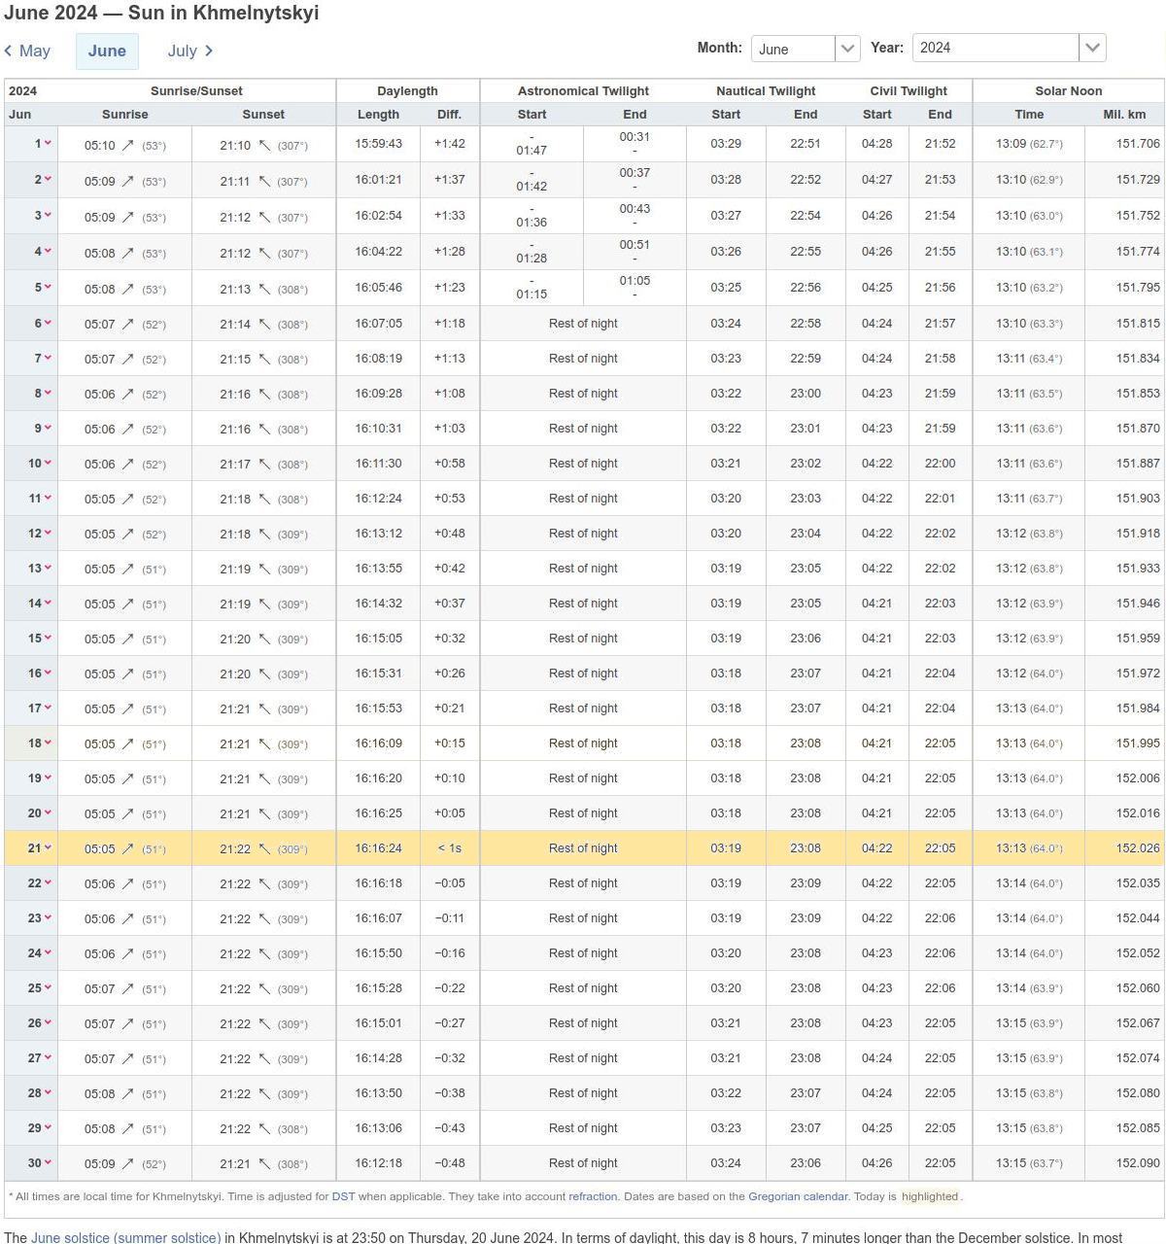Open the DST link in footnote
Viewport: 1166px width, 1244px height.
click(343, 1196)
